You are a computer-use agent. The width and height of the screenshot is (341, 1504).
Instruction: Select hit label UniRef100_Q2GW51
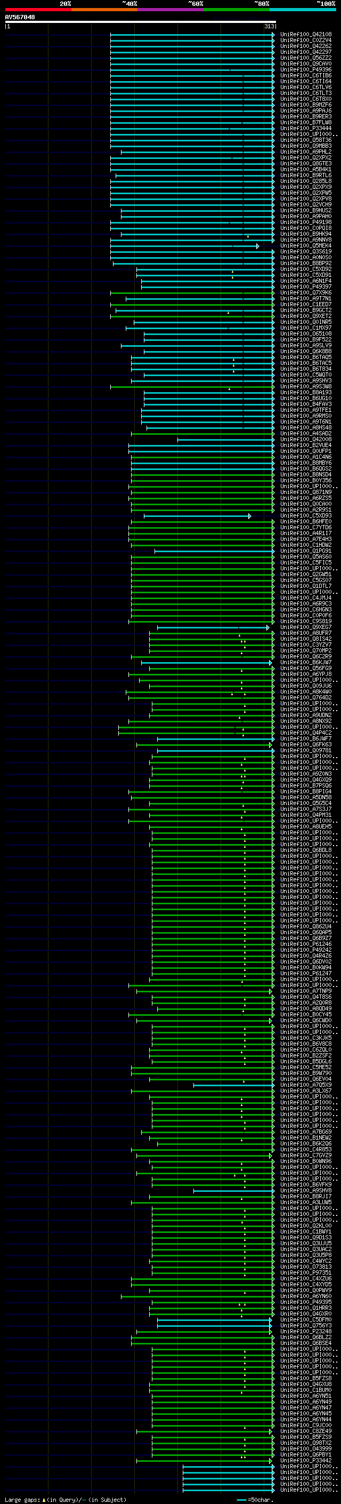(306, 574)
